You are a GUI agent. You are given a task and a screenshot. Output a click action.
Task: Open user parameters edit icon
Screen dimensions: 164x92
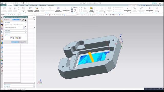[25, 27]
